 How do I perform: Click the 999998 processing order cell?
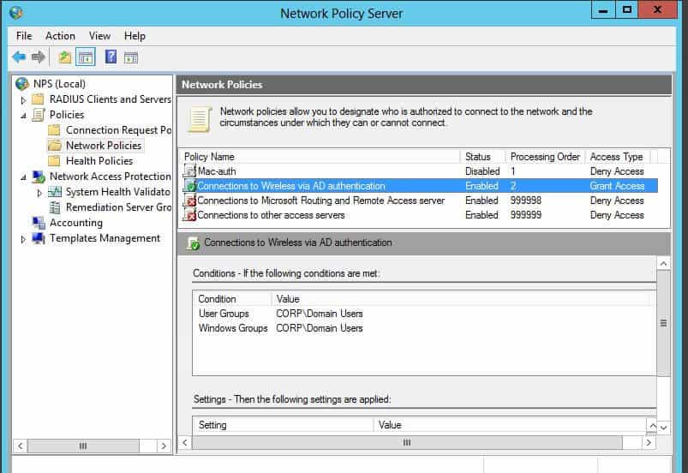pyautogui.click(x=526, y=201)
